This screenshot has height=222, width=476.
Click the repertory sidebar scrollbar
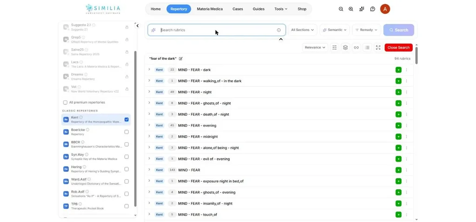135,129
